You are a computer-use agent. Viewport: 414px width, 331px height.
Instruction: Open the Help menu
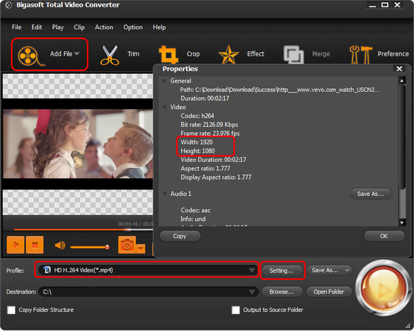point(159,27)
